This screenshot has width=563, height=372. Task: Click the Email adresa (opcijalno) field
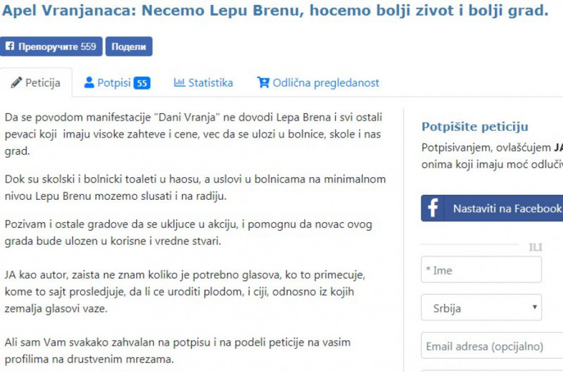point(492,346)
